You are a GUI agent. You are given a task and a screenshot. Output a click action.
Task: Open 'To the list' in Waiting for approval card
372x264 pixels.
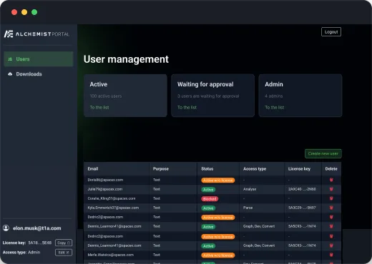tap(187, 108)
